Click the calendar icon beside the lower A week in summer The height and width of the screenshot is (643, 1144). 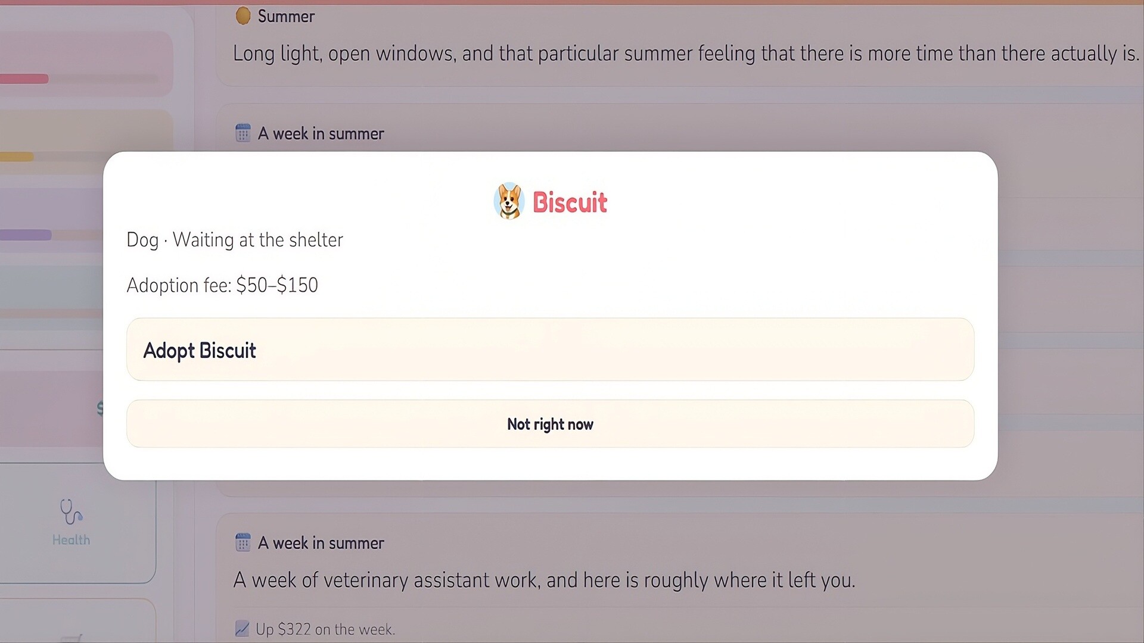point(243,542)
